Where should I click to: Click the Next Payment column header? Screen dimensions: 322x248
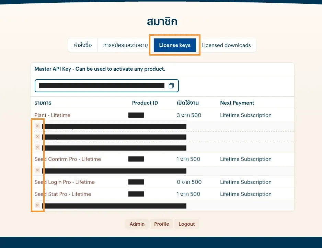click(237, 103)
